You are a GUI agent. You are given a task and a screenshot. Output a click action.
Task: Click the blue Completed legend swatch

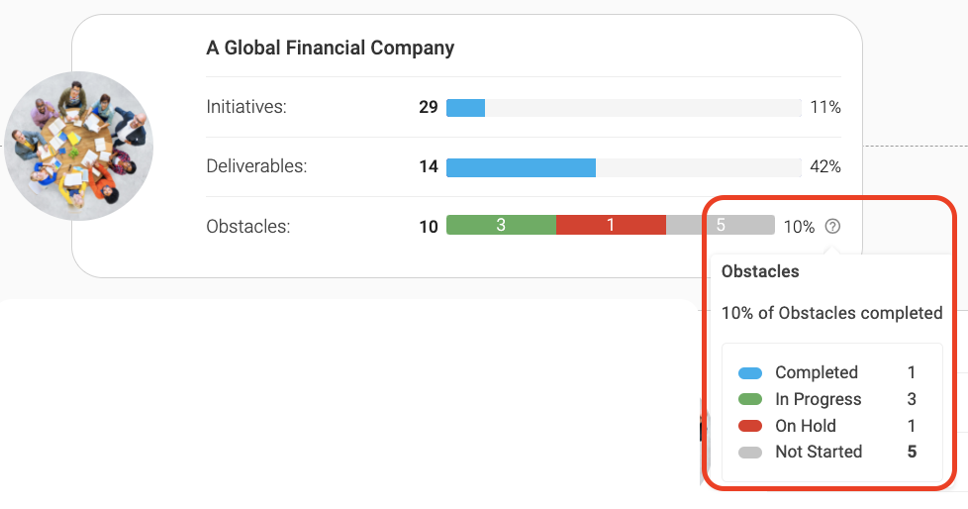tap(750, 373)
